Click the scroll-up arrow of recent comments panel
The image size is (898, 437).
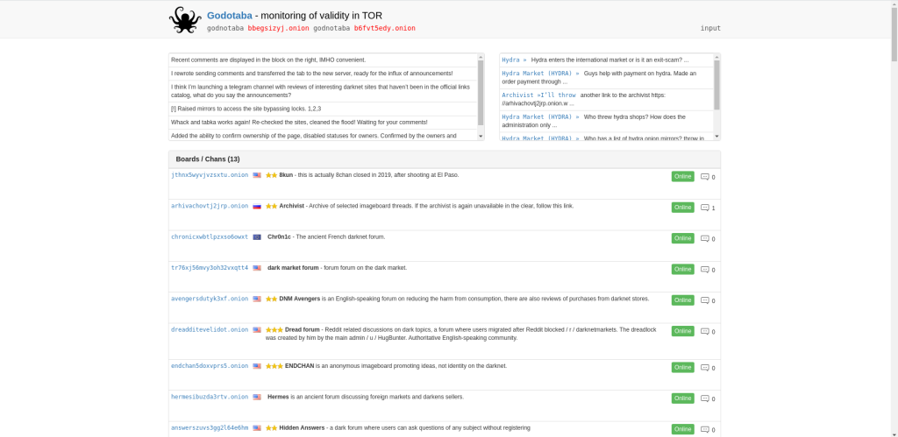tap(717, 57)
